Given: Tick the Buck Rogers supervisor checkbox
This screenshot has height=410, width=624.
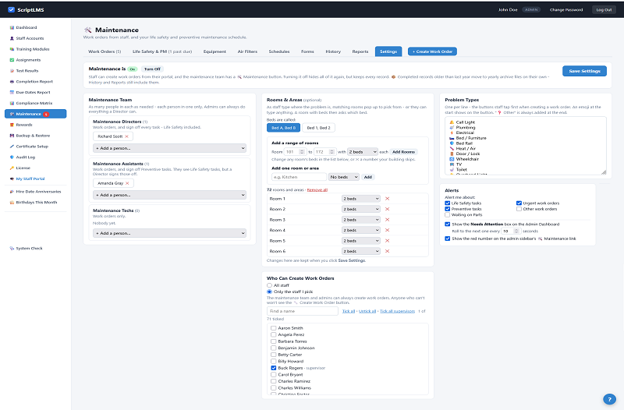Looking at the screenshot, I should click(274, 368).
